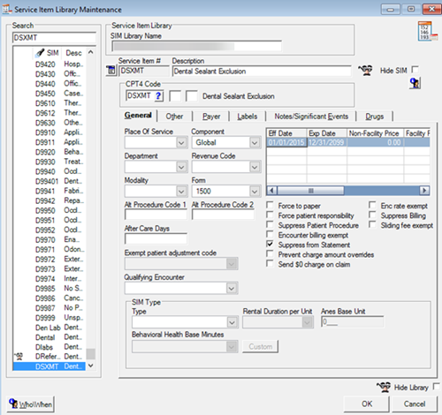The width and height of the screenshot is (442, 415).
Task: Expand the Qualifying Encounter dropdown
Action: pyautogui.click(x=232, y=289)
